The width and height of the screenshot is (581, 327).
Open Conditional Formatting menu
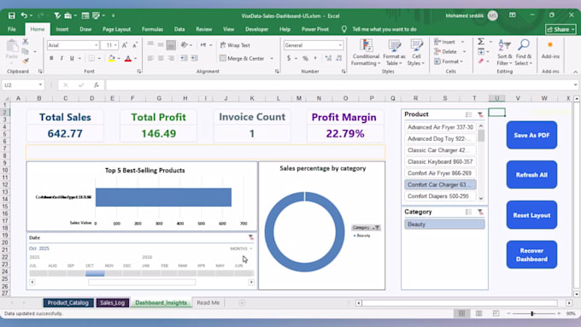pos(366,52)
